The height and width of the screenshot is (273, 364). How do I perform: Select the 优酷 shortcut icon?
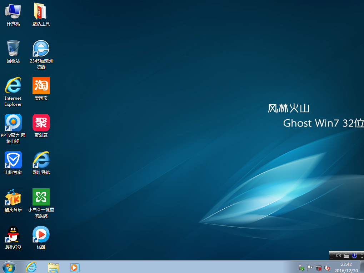click(x=41, y=237)
